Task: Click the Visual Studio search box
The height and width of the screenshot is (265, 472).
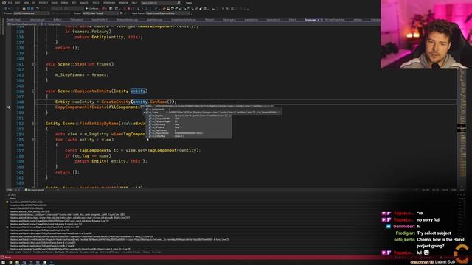Action: 161,3
